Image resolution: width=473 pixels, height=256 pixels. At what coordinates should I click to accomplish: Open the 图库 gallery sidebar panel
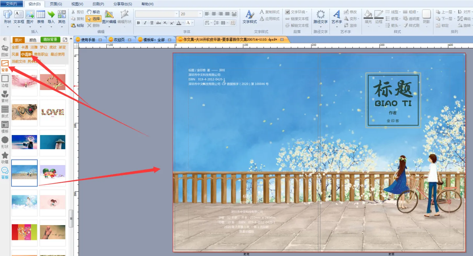(5, 51)
